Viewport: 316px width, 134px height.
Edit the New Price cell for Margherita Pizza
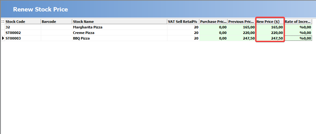click(x=270, y=27)
